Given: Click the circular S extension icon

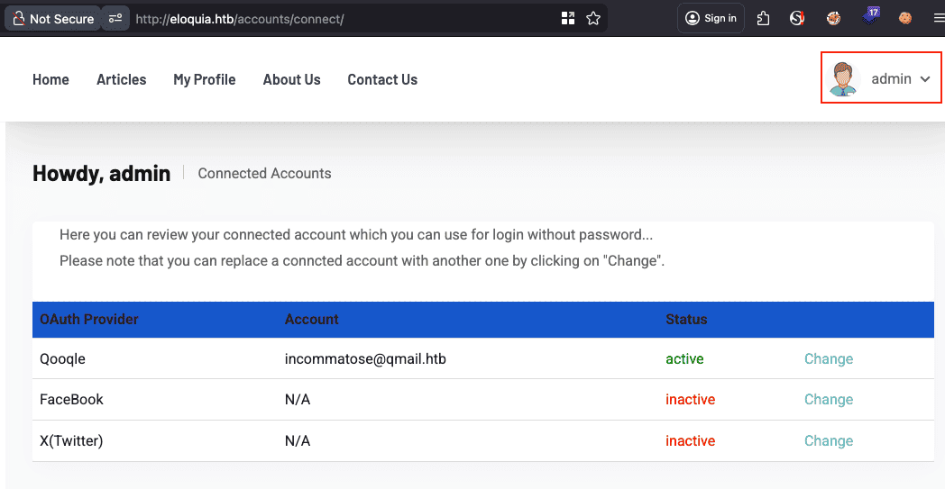Looking at the screenshot, I should pyautogui.click(x=797, y=19).
